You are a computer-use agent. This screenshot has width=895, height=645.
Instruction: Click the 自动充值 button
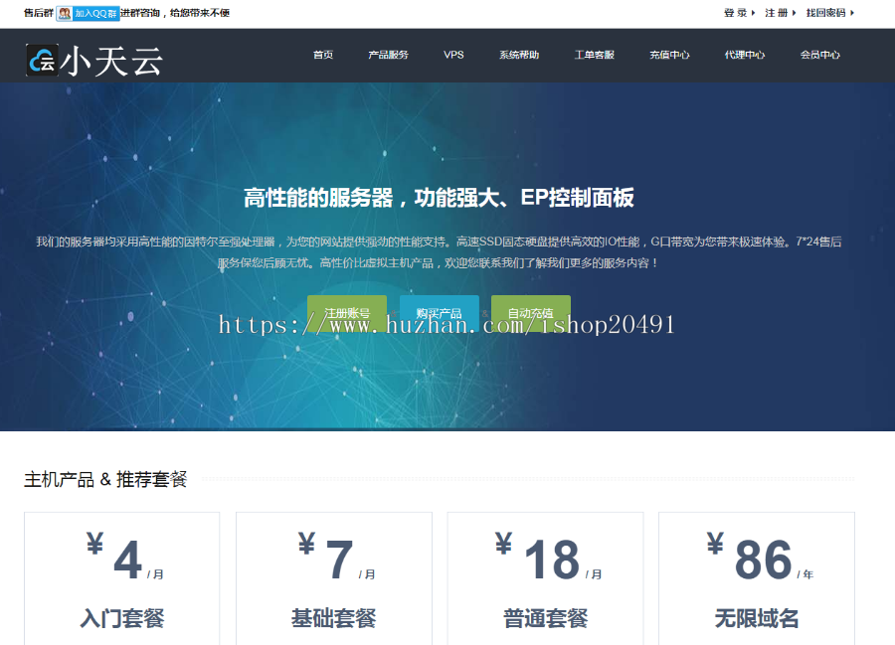point(530,313)
